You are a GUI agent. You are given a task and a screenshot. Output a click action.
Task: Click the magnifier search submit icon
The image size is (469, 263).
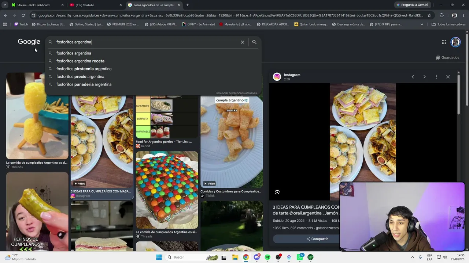click(254, 42)
